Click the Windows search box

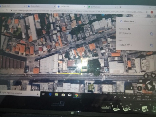tap(20, 93)
